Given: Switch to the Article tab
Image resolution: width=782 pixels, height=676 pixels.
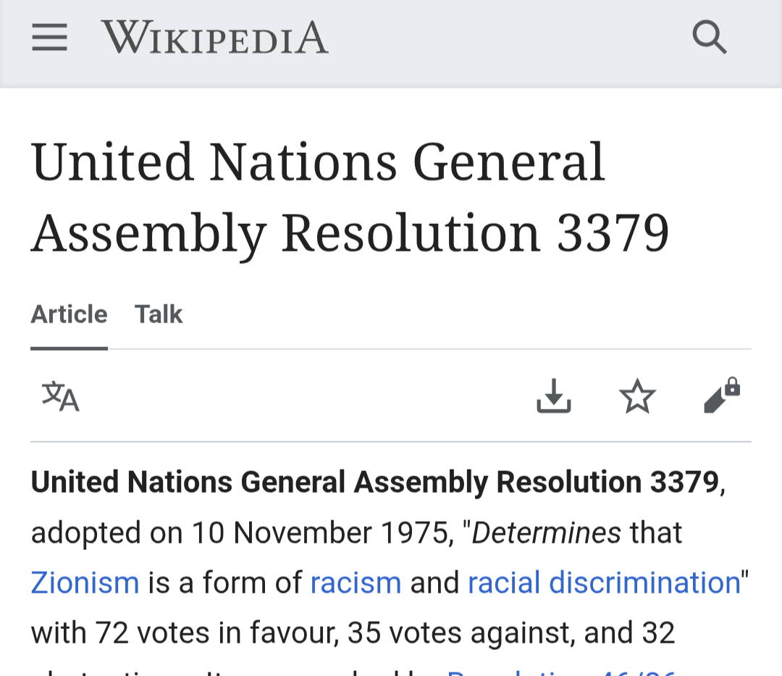Looking at the screenshot, I should [x=70, y=314].
